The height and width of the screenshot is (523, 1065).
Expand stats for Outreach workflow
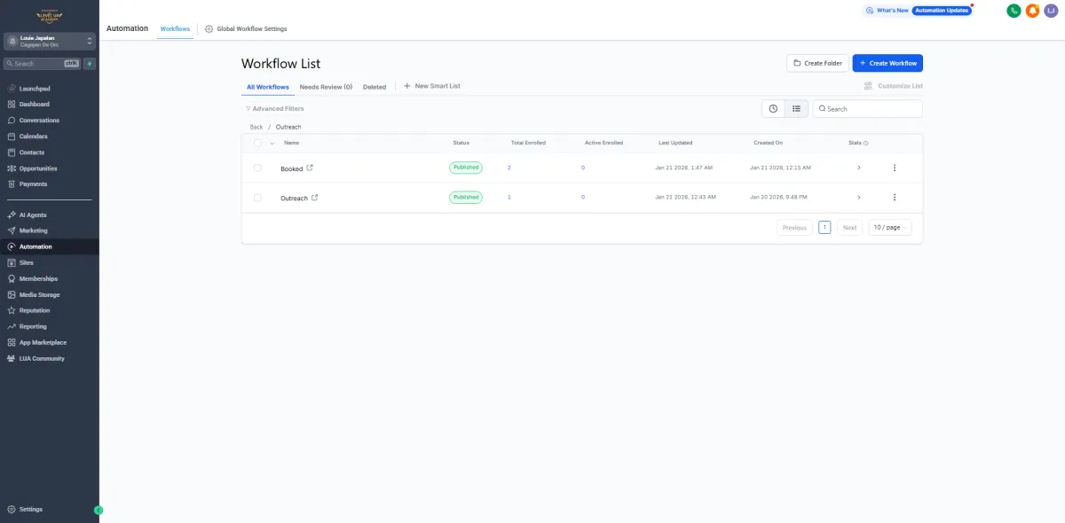click(x=858, y=198)
